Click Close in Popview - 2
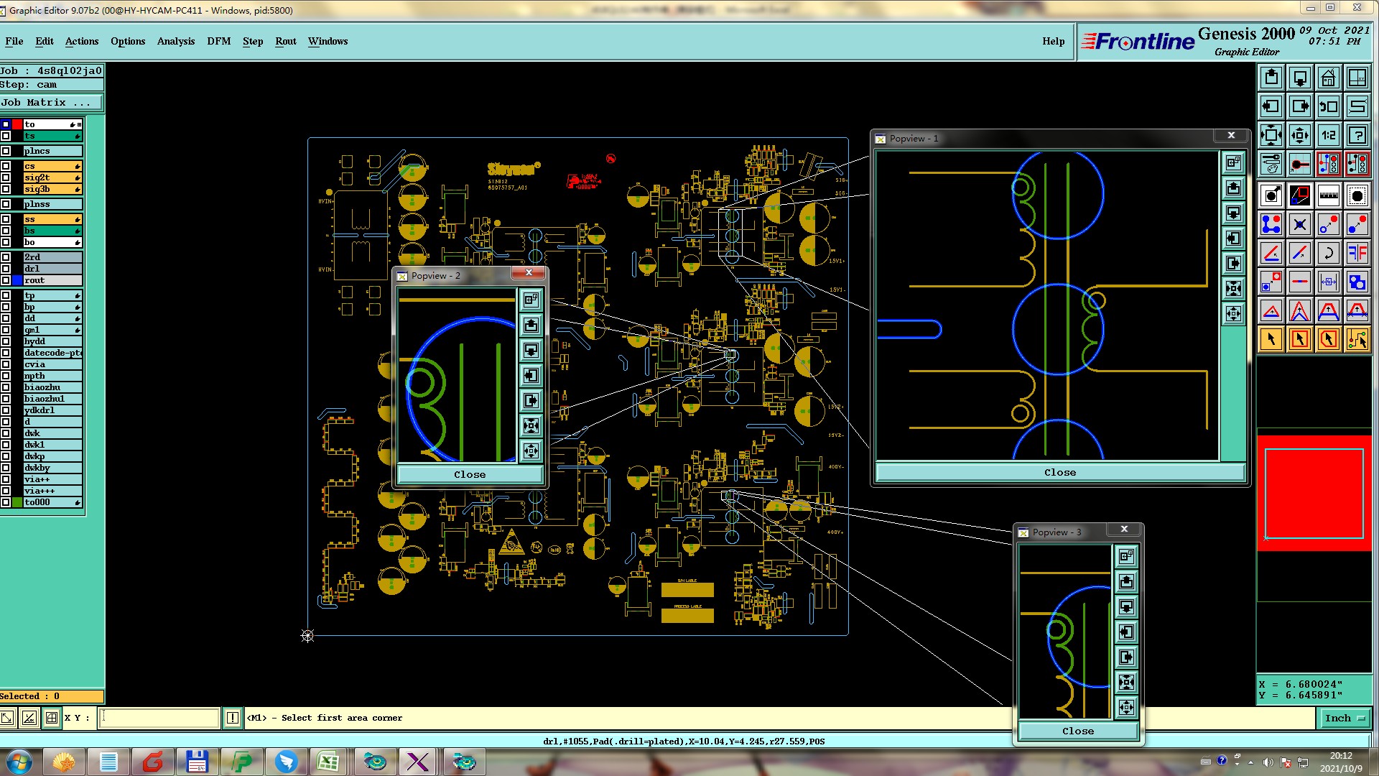 (470, 474)
